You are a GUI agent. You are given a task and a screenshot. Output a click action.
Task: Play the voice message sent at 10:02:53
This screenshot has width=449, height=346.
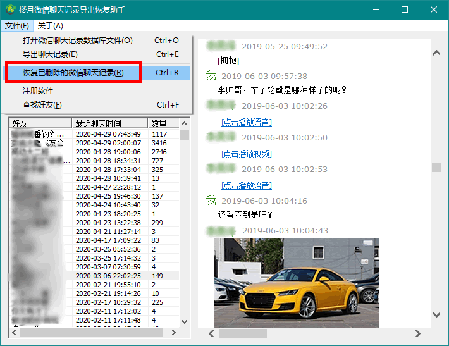point(246,185)
